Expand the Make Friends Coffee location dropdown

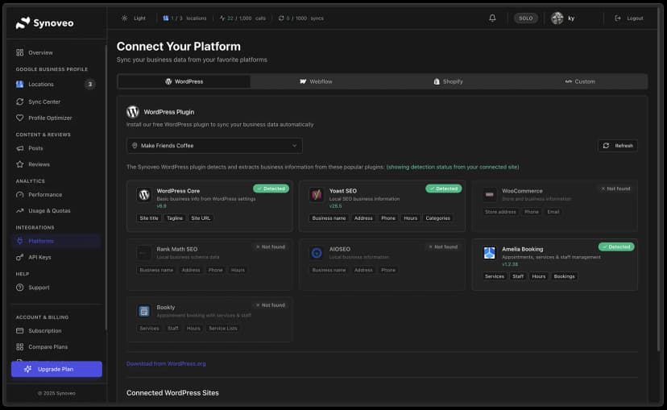click(214, 146)
